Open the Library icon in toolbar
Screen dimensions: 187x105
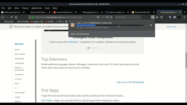tap(157, 17)
